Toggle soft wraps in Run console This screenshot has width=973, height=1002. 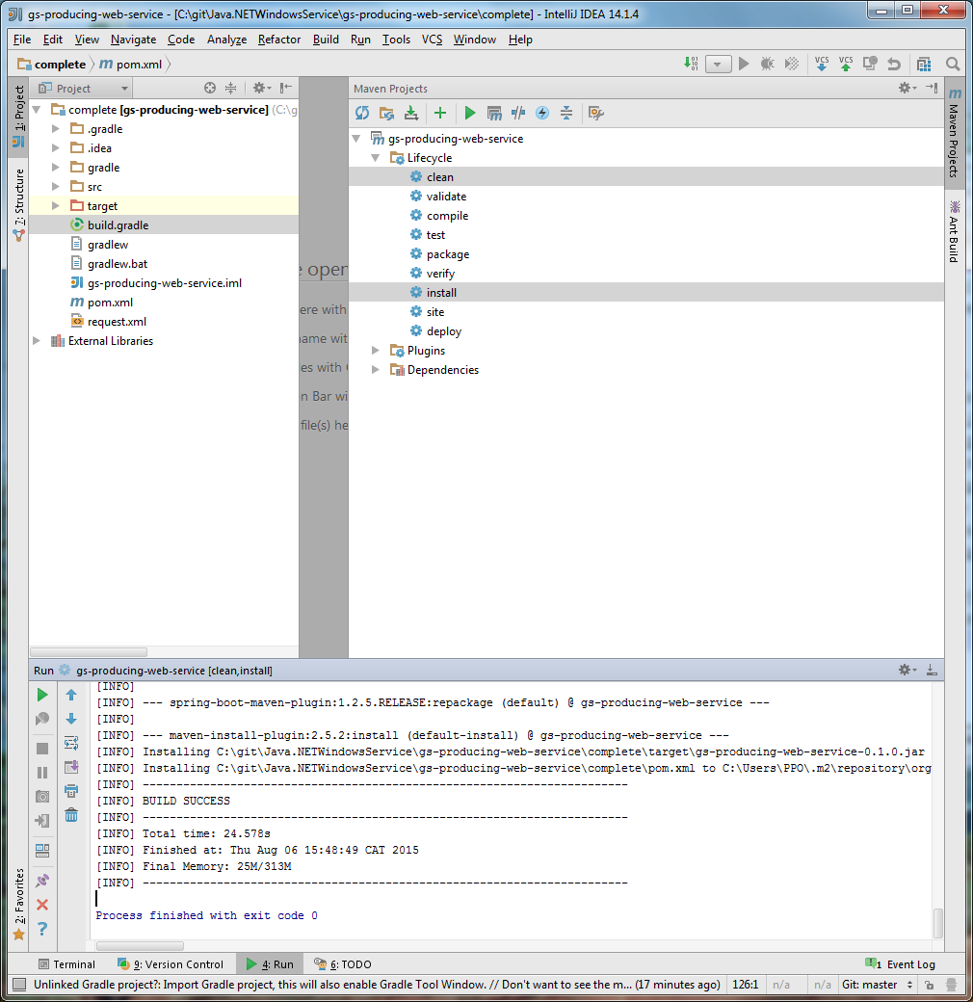point(71,743)
